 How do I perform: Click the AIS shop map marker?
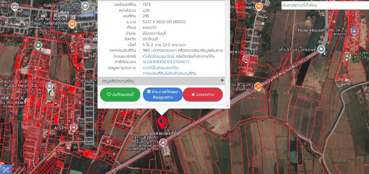coord(74,127)
